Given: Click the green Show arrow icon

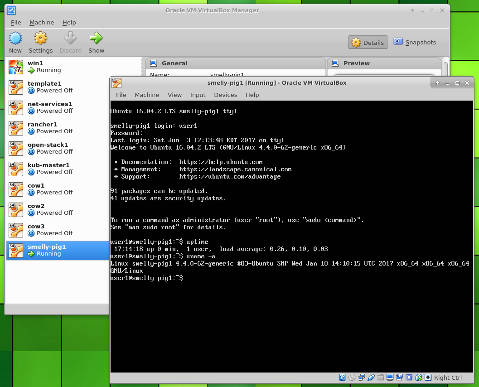Looking at the screenshot, I should [x=96, y=38].
